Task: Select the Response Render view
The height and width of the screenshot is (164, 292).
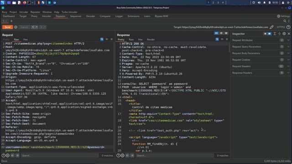Action: pyautogui.click(x=151, y=40)
